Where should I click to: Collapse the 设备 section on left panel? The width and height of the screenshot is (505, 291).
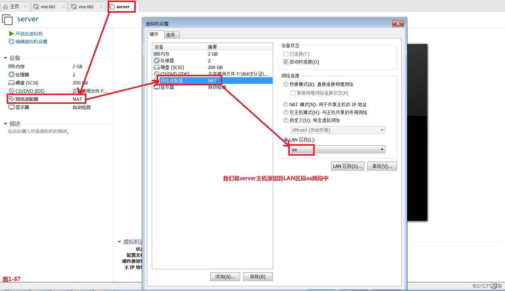pos(5,58)
